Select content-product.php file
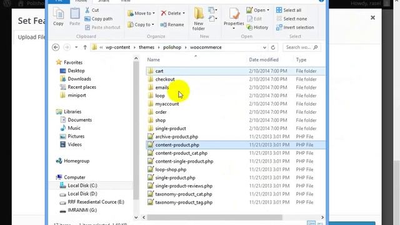This screenshot has height=225, width=400. coord(235,145)
